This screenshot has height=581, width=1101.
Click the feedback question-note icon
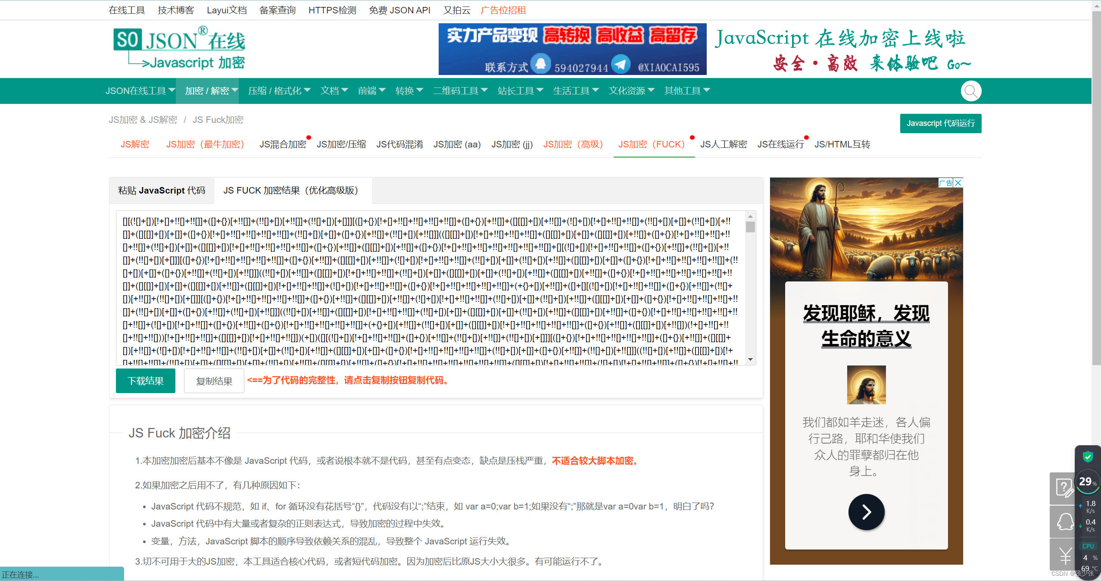pyautogui.click(x=1064, y=488)
